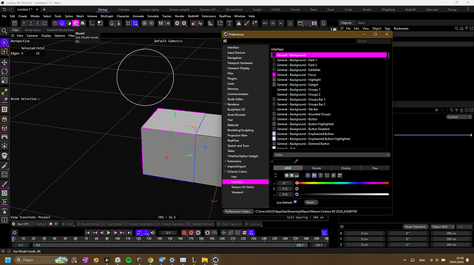Switch to the Sculpt layout tab
The image size is (474, 265).
pyautogui.click(x=257, y=10)
